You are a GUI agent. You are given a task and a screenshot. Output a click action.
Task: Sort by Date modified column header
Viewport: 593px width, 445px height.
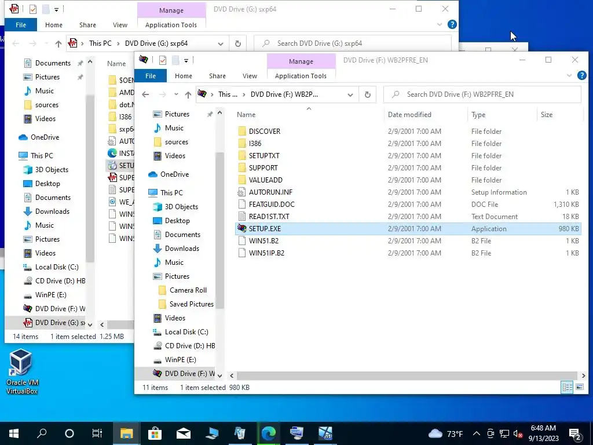[409, 115]
